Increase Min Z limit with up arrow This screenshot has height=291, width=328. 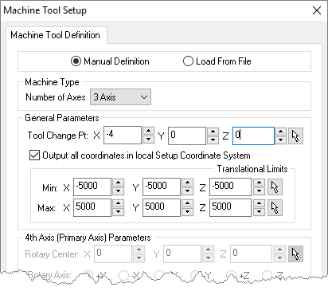pos(259,183)
